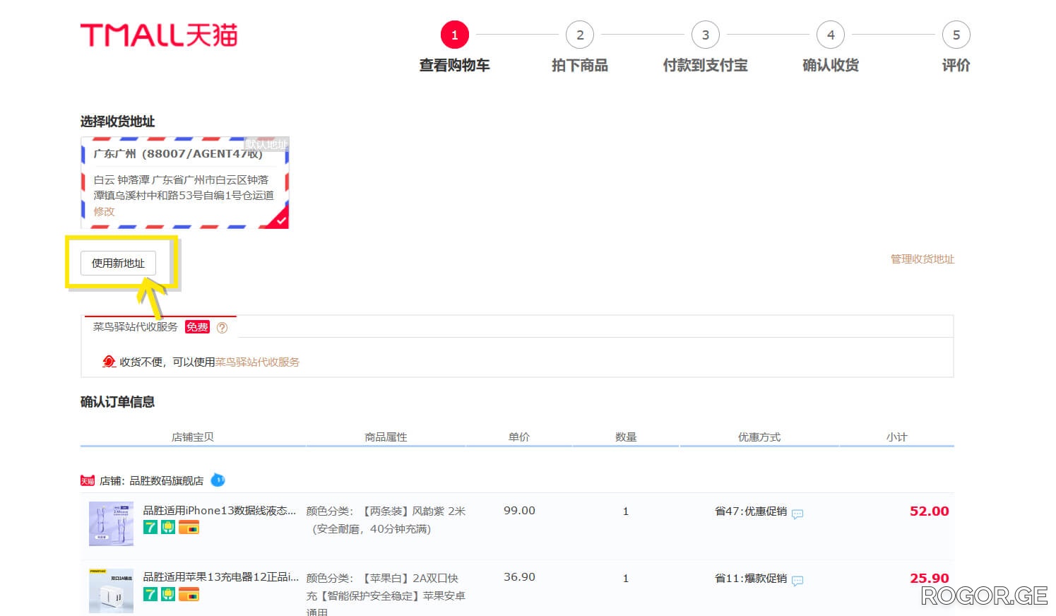Viewport: 1056px width, 616px height.
Task: Click the green guarantee icon under iPhone13数据线 item
Action: (168, 527)
